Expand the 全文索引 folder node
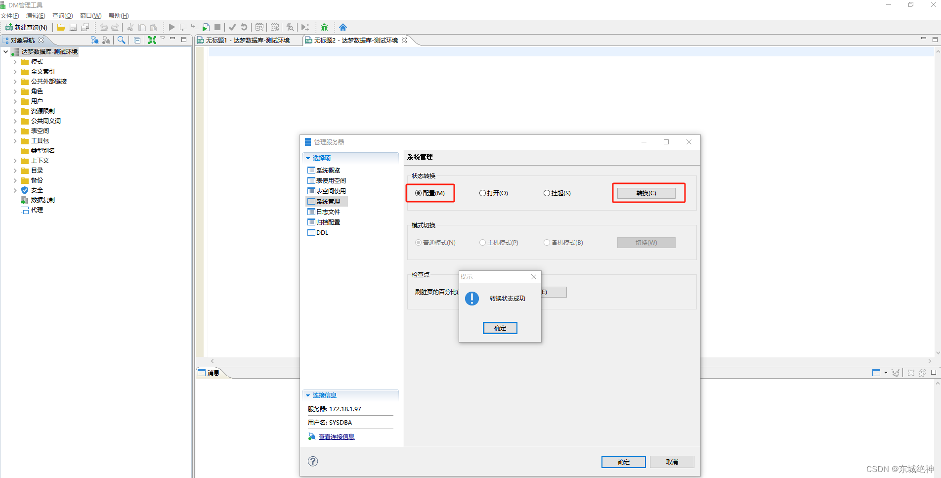This screenshot has height=478, width=941. (x=15, y=72)
